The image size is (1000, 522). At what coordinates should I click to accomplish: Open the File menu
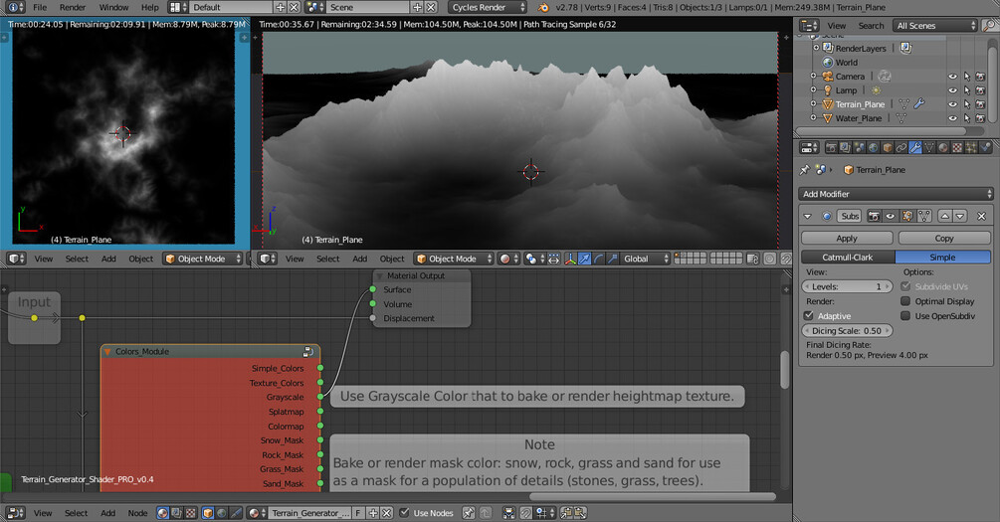coord(40,8)
